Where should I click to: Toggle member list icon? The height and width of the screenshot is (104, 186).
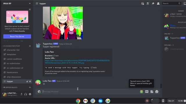pyautogui.click(x=158, y=3)
